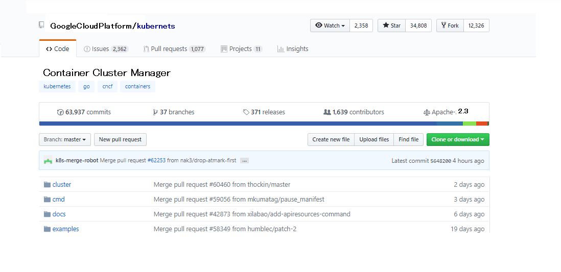Expand commit message ellipsis button

point(244,161)
